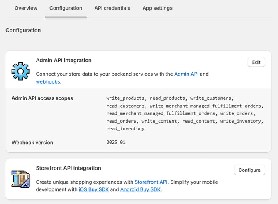Open the Admin API link
Screen dimensions: 278x204
186,74
